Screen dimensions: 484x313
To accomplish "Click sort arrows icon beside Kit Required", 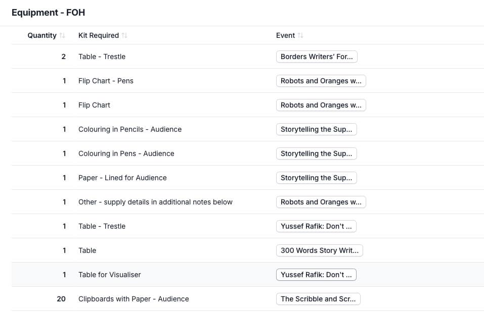I will pos(124,35).
